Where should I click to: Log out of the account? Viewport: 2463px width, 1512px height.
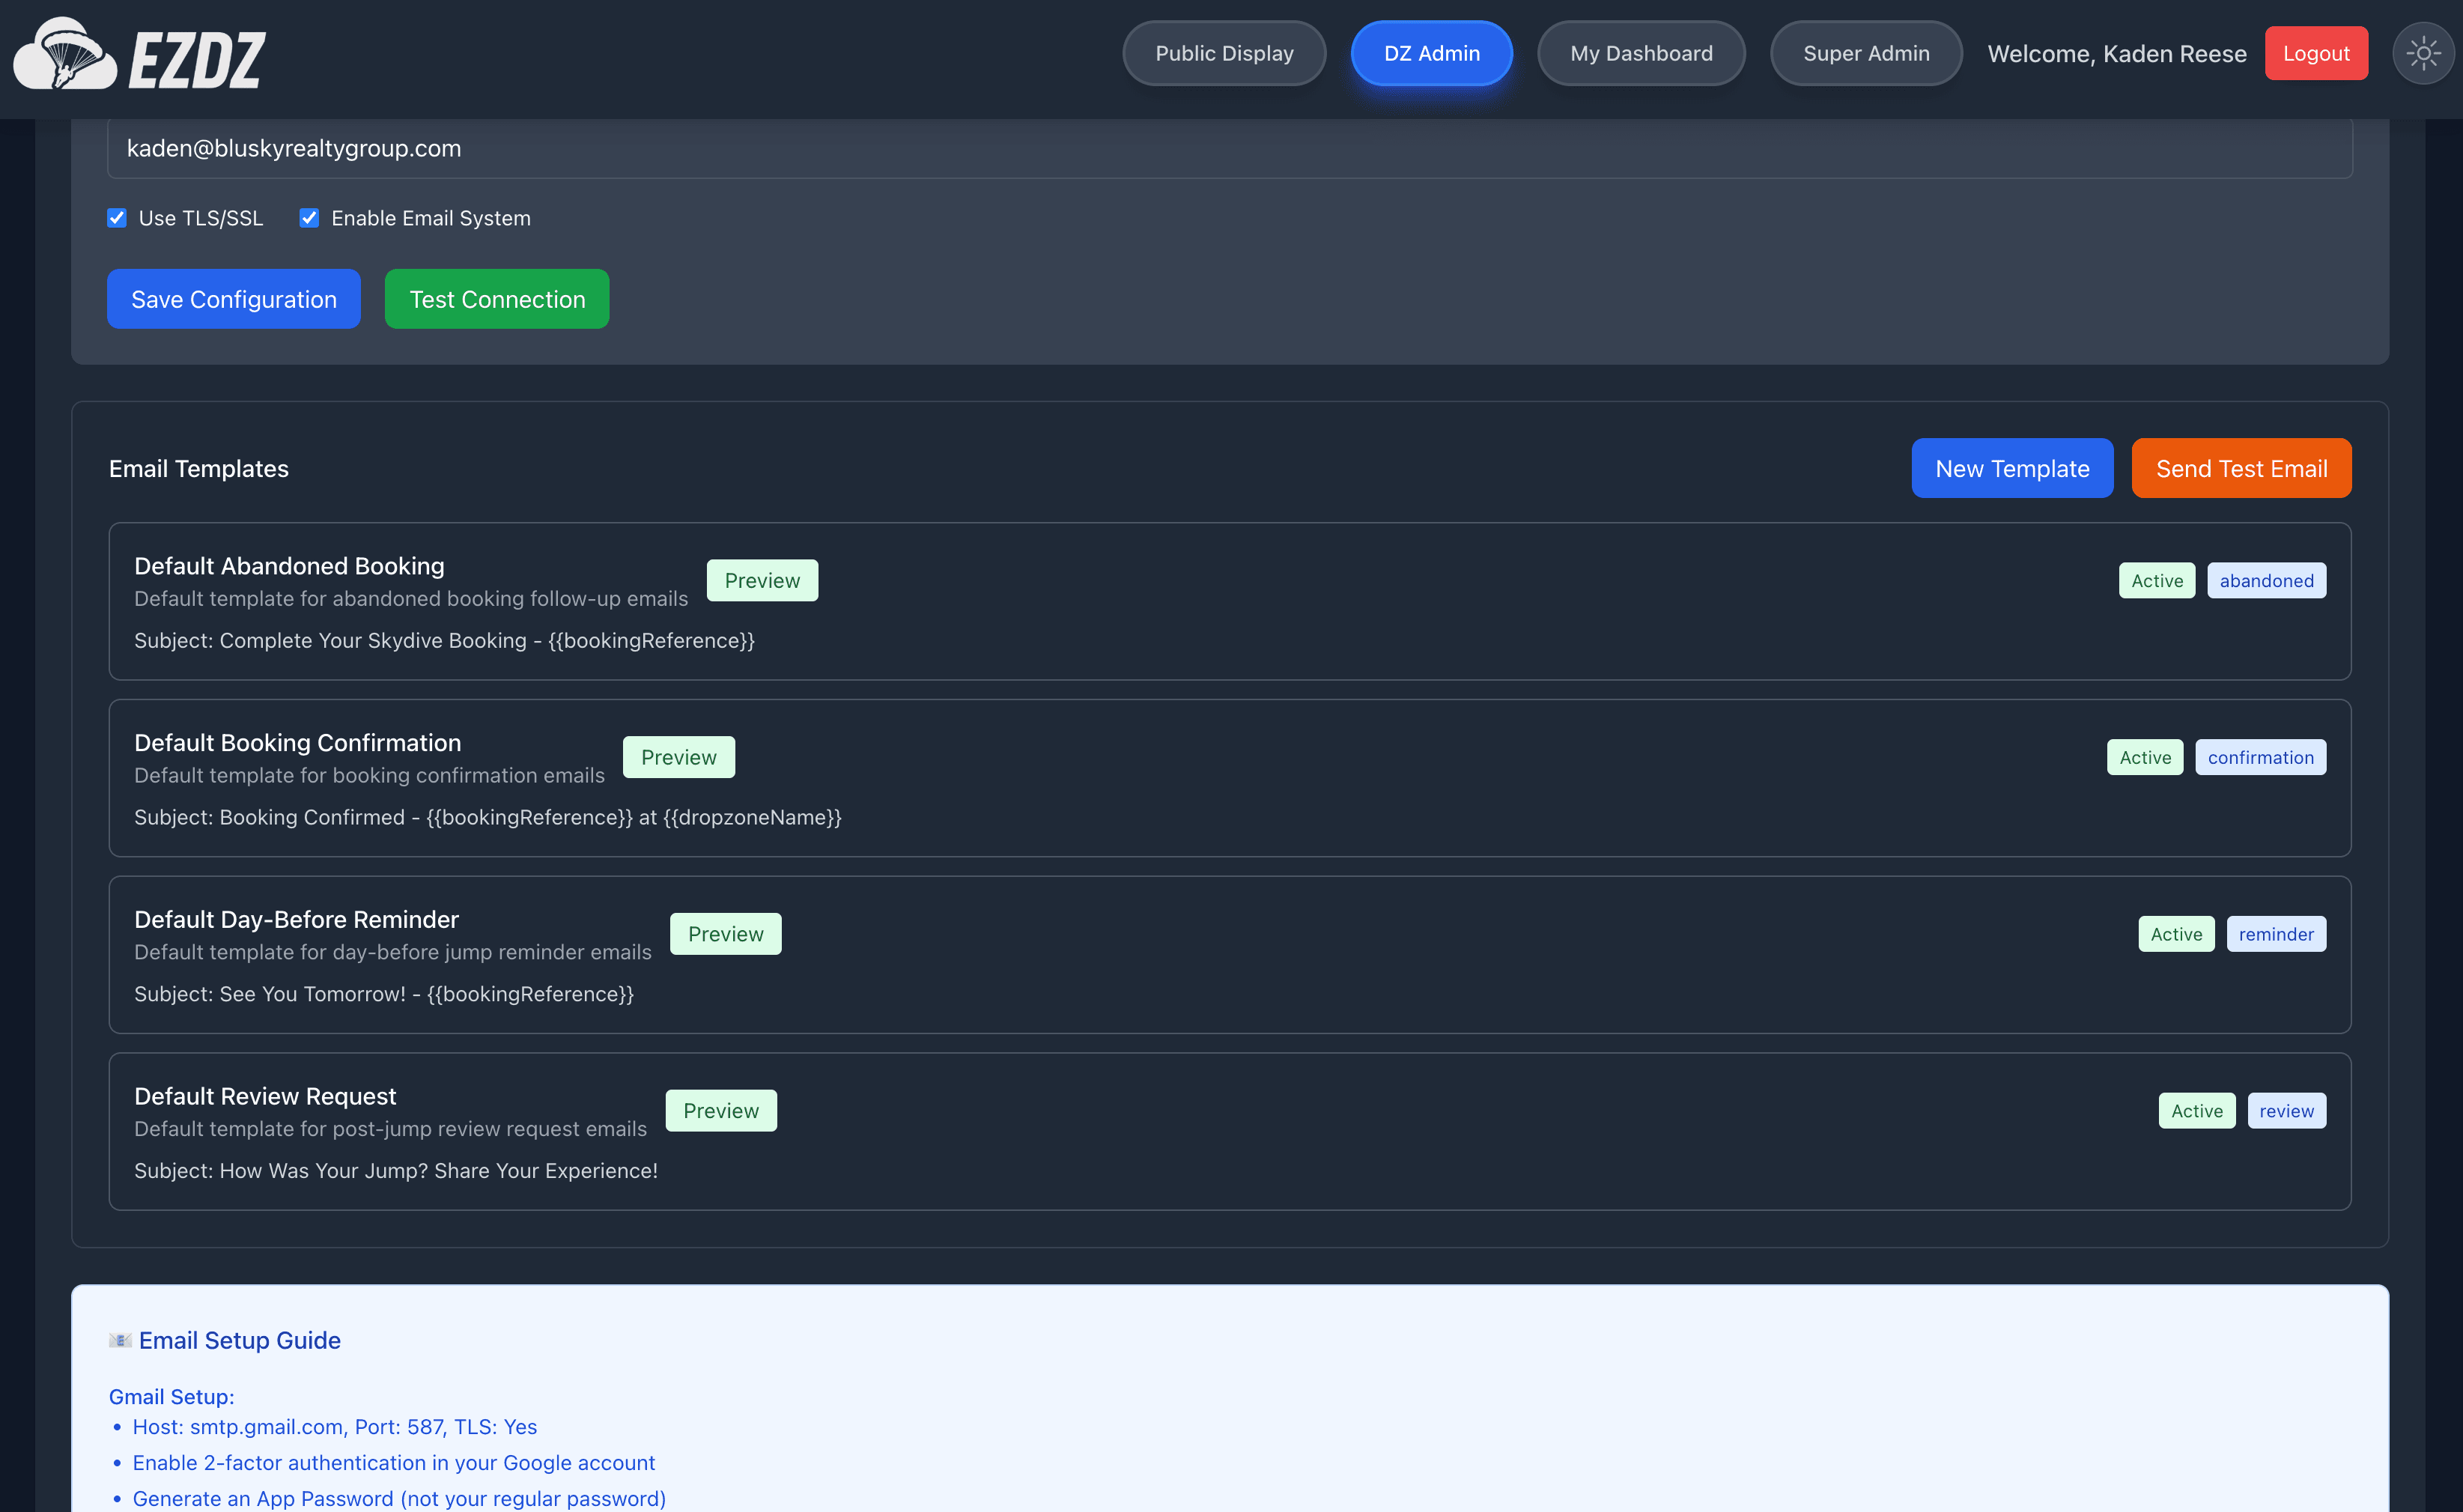(2316, 53)
